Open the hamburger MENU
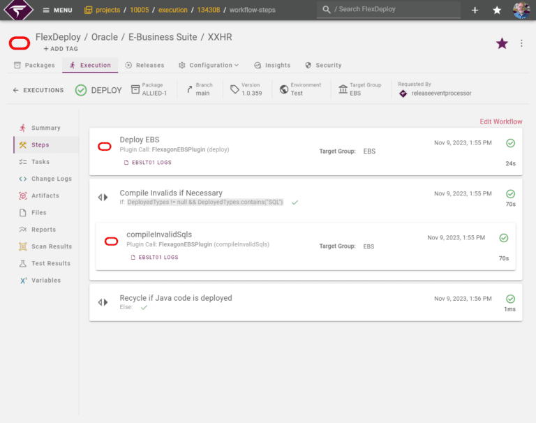 [x=57, y=10]
